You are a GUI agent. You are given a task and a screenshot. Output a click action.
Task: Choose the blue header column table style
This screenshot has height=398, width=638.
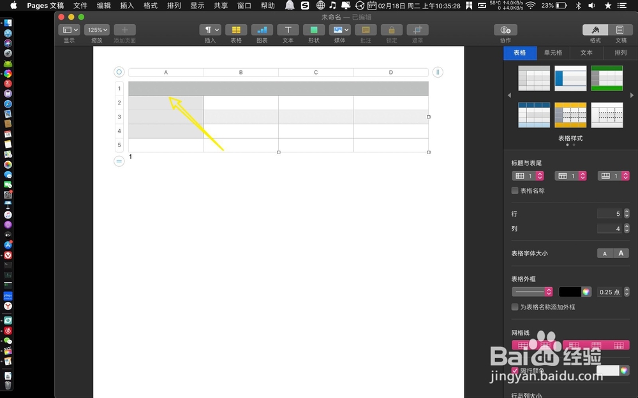[570, 78]
